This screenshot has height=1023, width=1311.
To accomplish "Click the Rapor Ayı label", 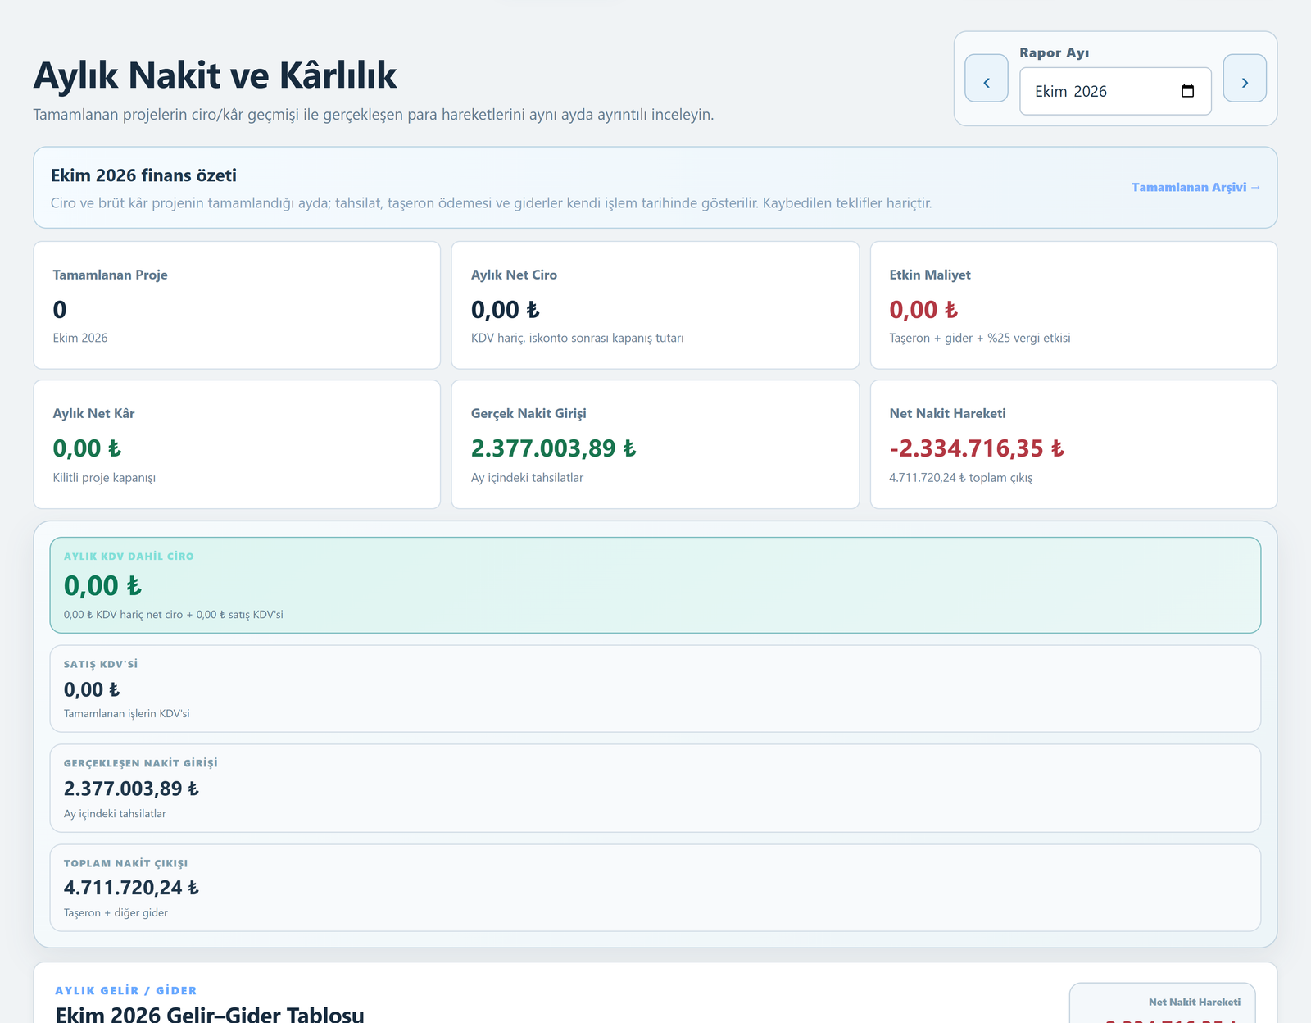I will (1055, 52).
